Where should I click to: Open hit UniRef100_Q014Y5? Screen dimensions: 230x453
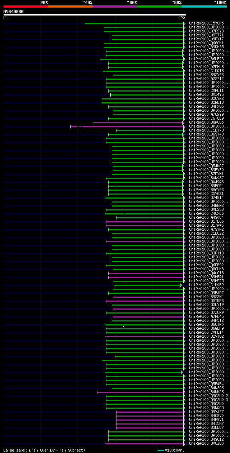[206, 95]
